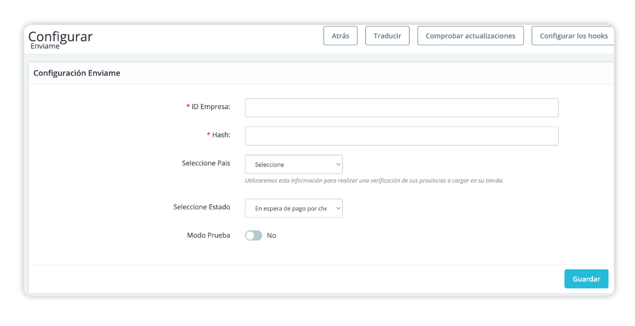
Task: Focus the ID Empresa text field
Action: click(402, 108)
